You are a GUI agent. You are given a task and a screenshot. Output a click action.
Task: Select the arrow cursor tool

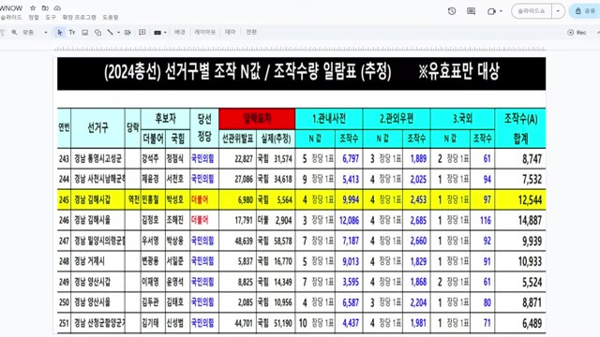point(59,33)
